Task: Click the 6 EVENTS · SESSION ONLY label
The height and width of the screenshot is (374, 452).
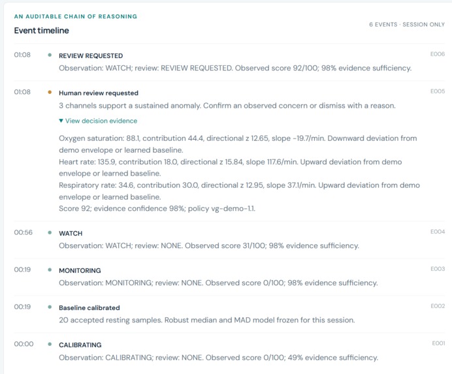Action: [407, 25]
